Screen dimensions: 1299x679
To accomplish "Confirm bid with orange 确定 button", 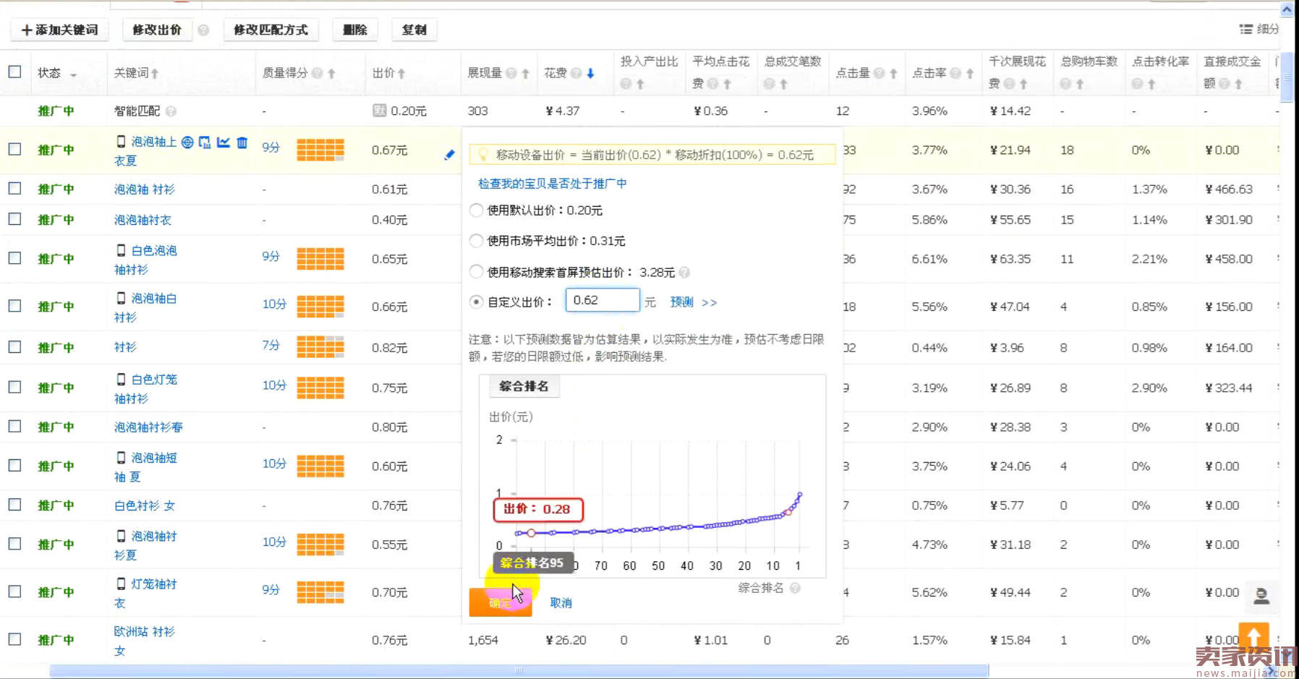I will [x=501, y=602].
